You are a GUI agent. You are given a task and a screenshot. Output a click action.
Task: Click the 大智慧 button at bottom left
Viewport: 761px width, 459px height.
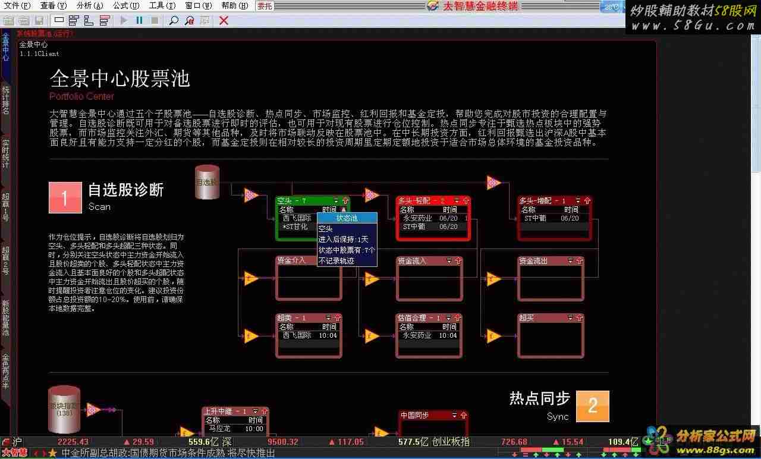(x=14, y=453)
